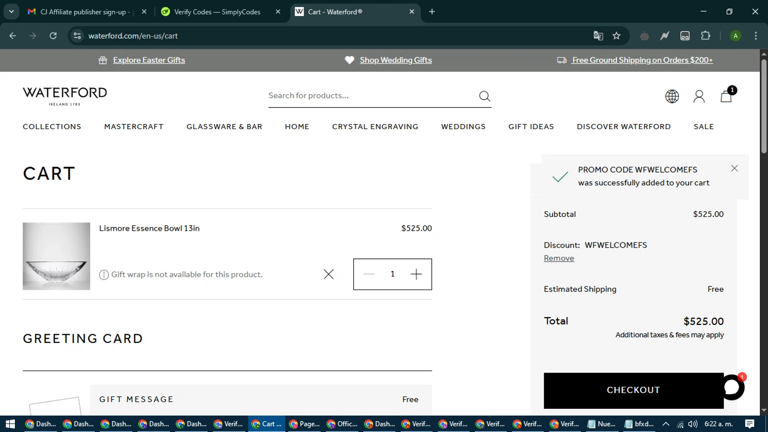The height and width of the screenshot is (432, 768).
Task: Click the search magnifier icon
Action: coord(484,96)
